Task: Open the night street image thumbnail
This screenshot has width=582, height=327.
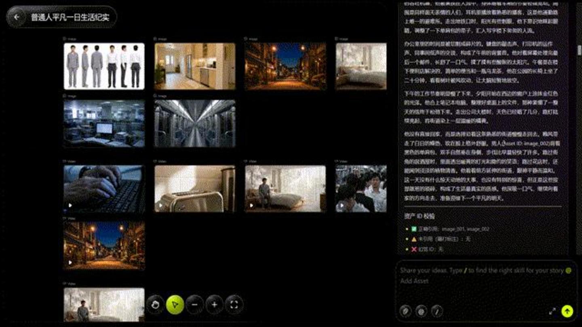Action: tap(285, 66)
